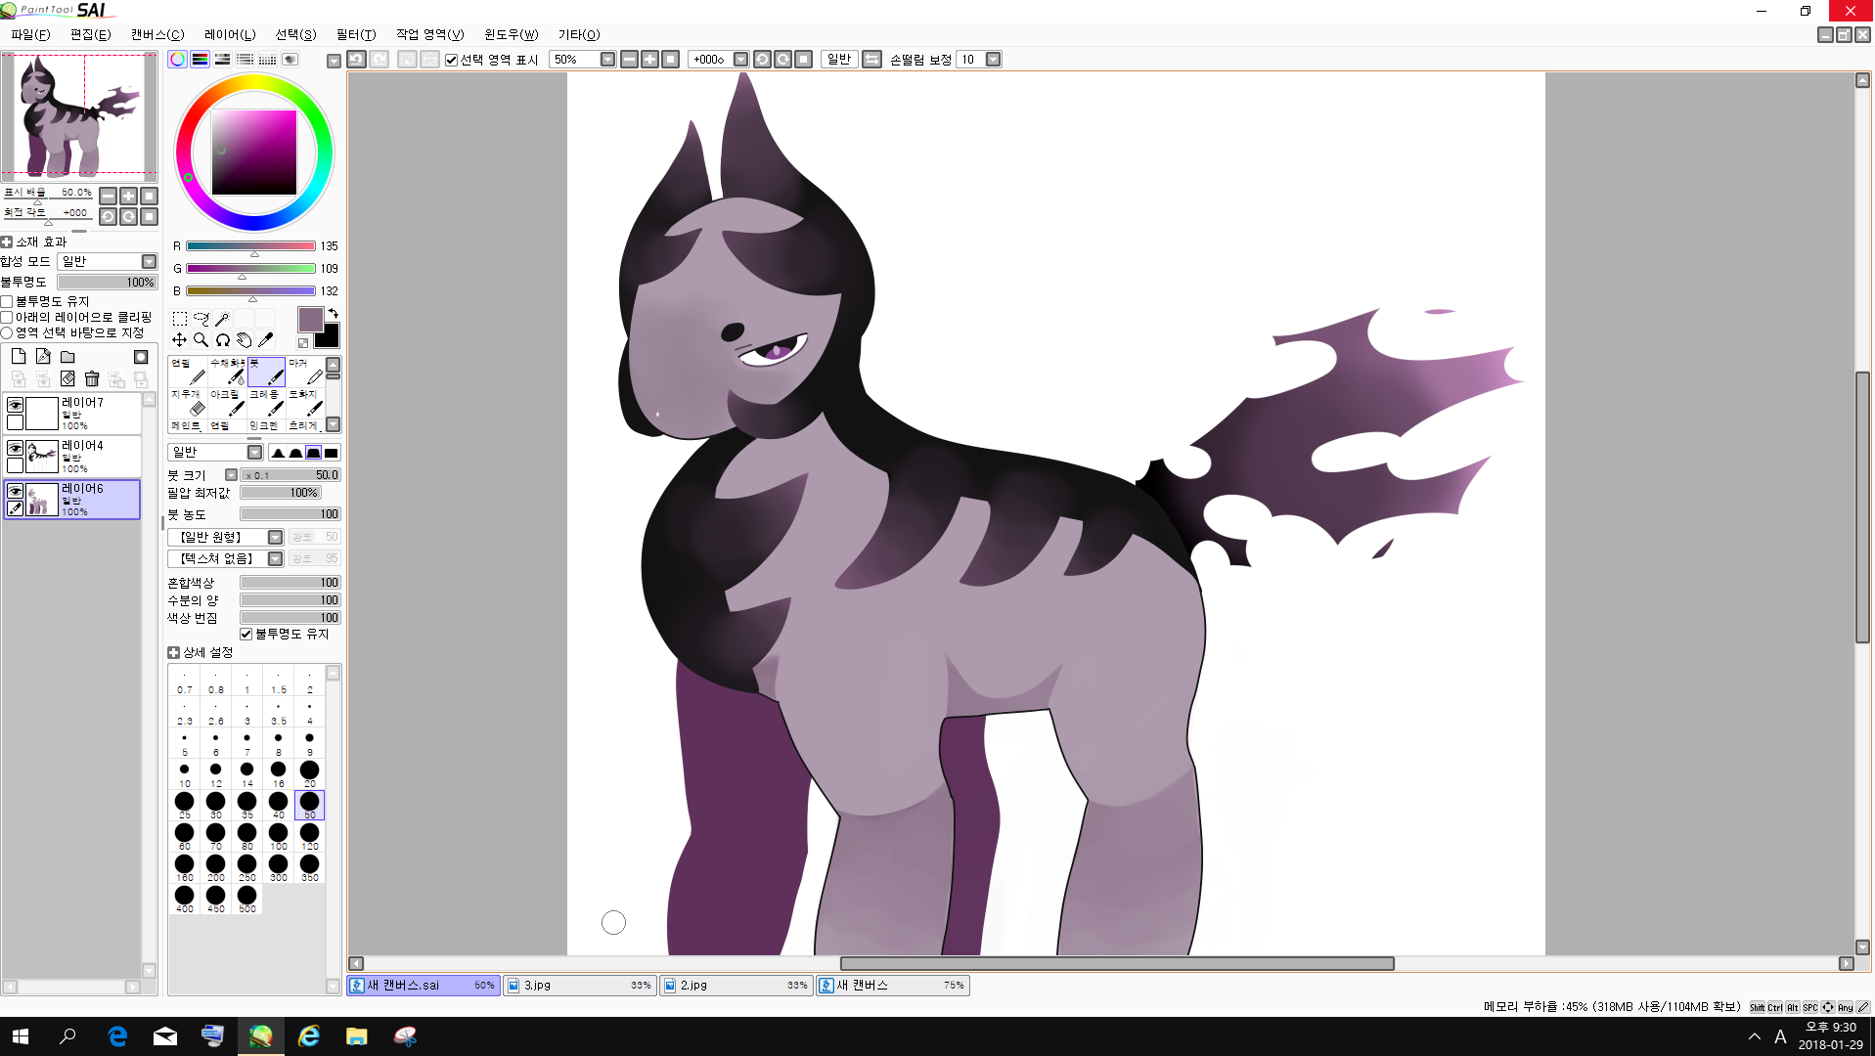This screenshot has width=1875, height=1056.
Task: Choose the 지우개 eraser brush
Action: click(x=188, y=402)
